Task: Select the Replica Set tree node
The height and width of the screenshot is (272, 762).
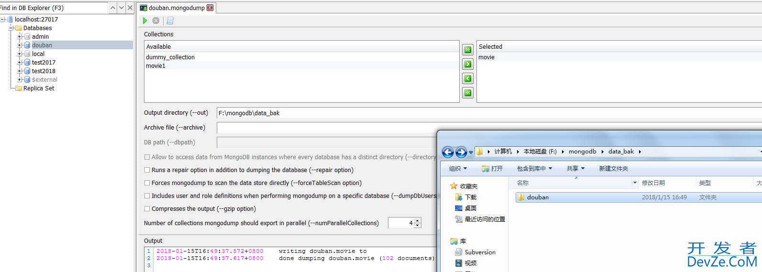Action: (39, 88)
